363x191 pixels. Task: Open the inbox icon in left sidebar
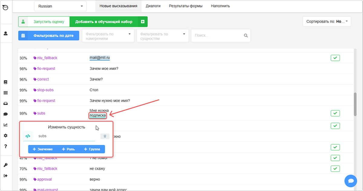5,104
